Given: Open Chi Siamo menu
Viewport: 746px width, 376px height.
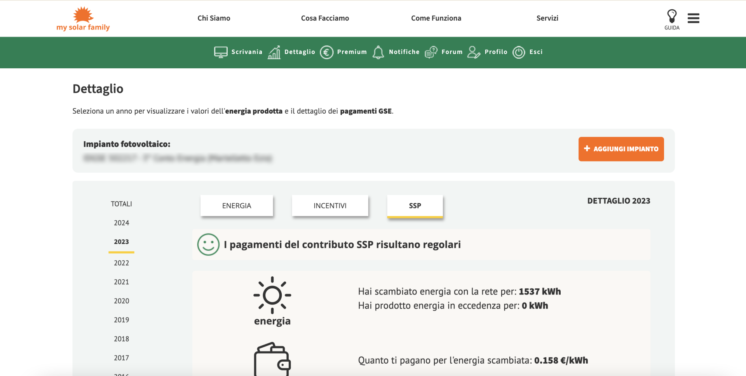Looking at the screenshot, I should (214, 18).
